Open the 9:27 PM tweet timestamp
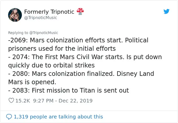Viewport: 178px width, 123px height. coord(44,101)
